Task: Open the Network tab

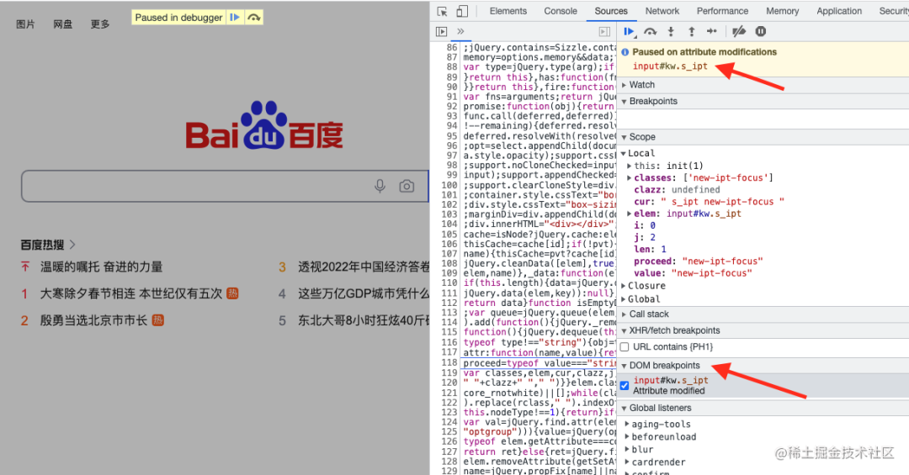Action: (662, 11)
